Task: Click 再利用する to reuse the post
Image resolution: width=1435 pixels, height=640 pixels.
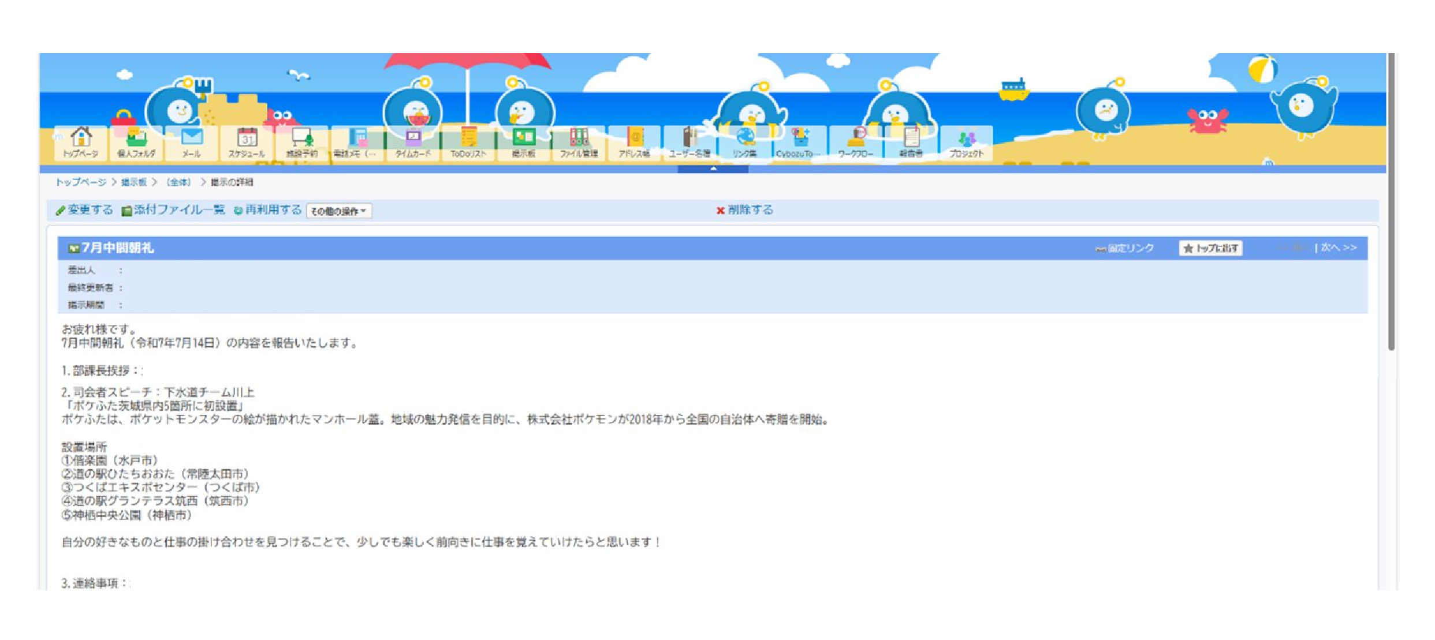Action: tap(267, 210)
